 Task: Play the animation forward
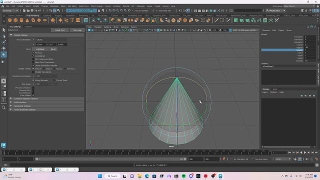coord(305,152)
